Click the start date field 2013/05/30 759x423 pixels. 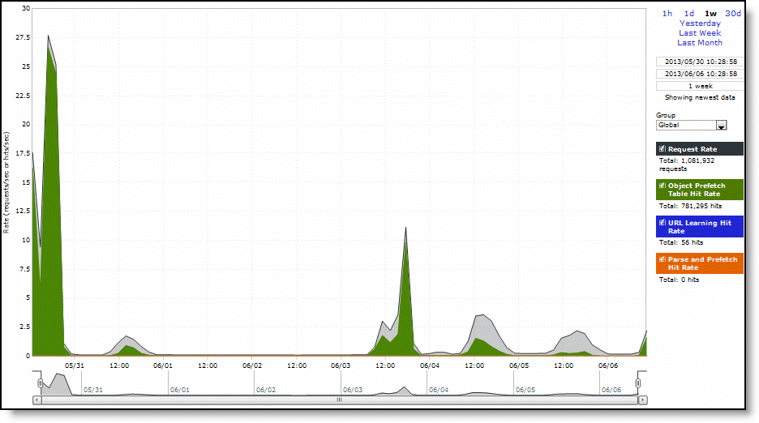click(700, 62)
